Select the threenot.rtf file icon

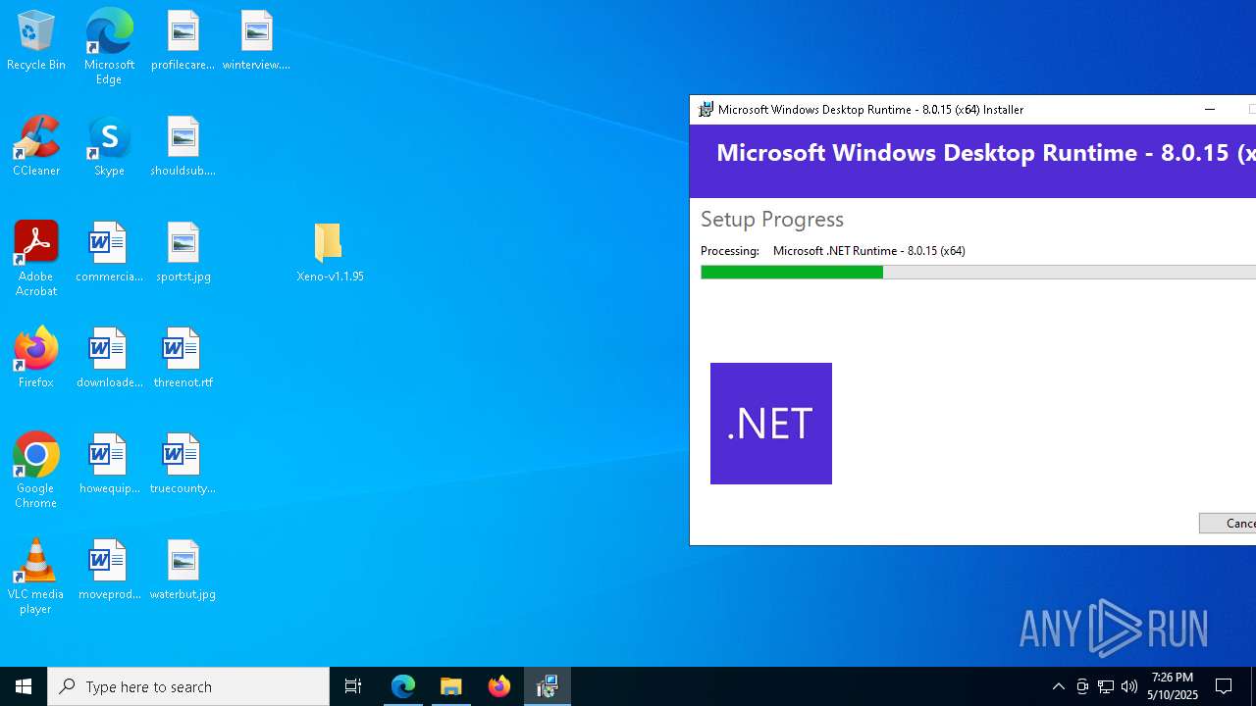pyautogui.click(x=183, y=359)
